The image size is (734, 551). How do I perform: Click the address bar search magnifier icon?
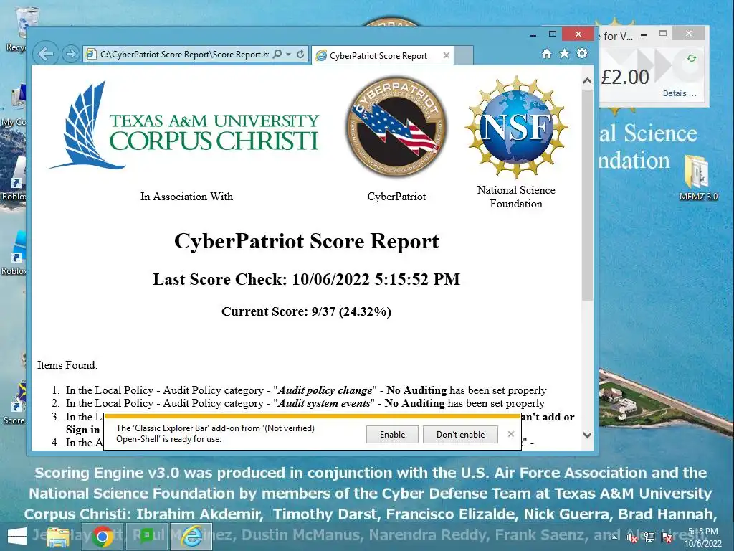coord(277,55)
